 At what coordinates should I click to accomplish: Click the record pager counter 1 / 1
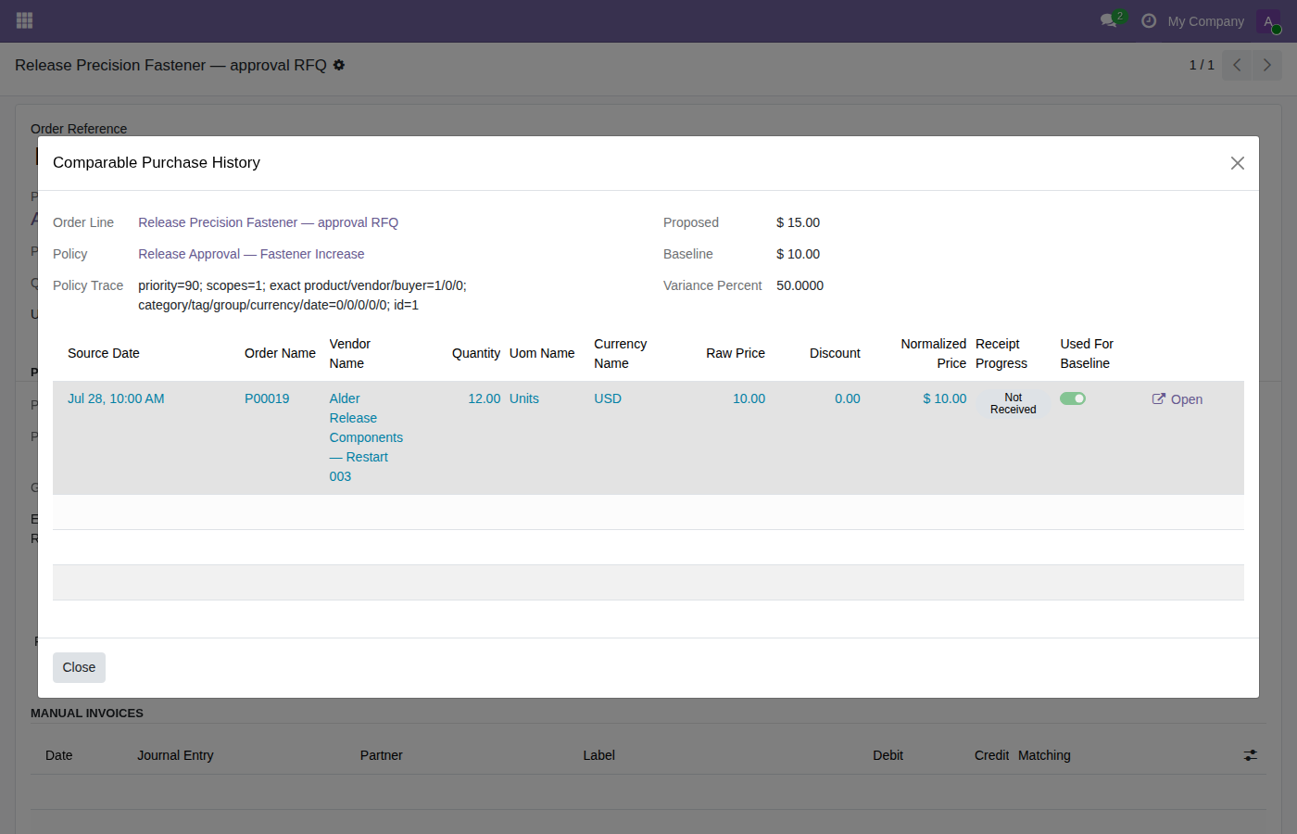click(x=1202, y=65)
